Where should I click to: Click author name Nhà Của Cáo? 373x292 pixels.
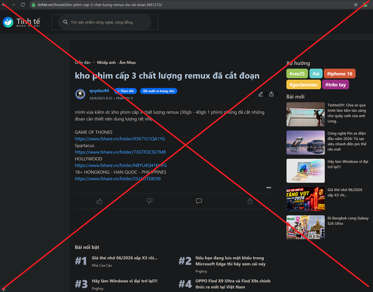(102, 265)
